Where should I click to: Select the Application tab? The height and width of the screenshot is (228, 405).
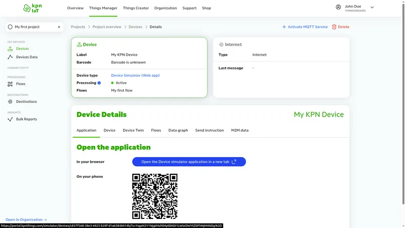pyautogui.click(x=86, y=130)
